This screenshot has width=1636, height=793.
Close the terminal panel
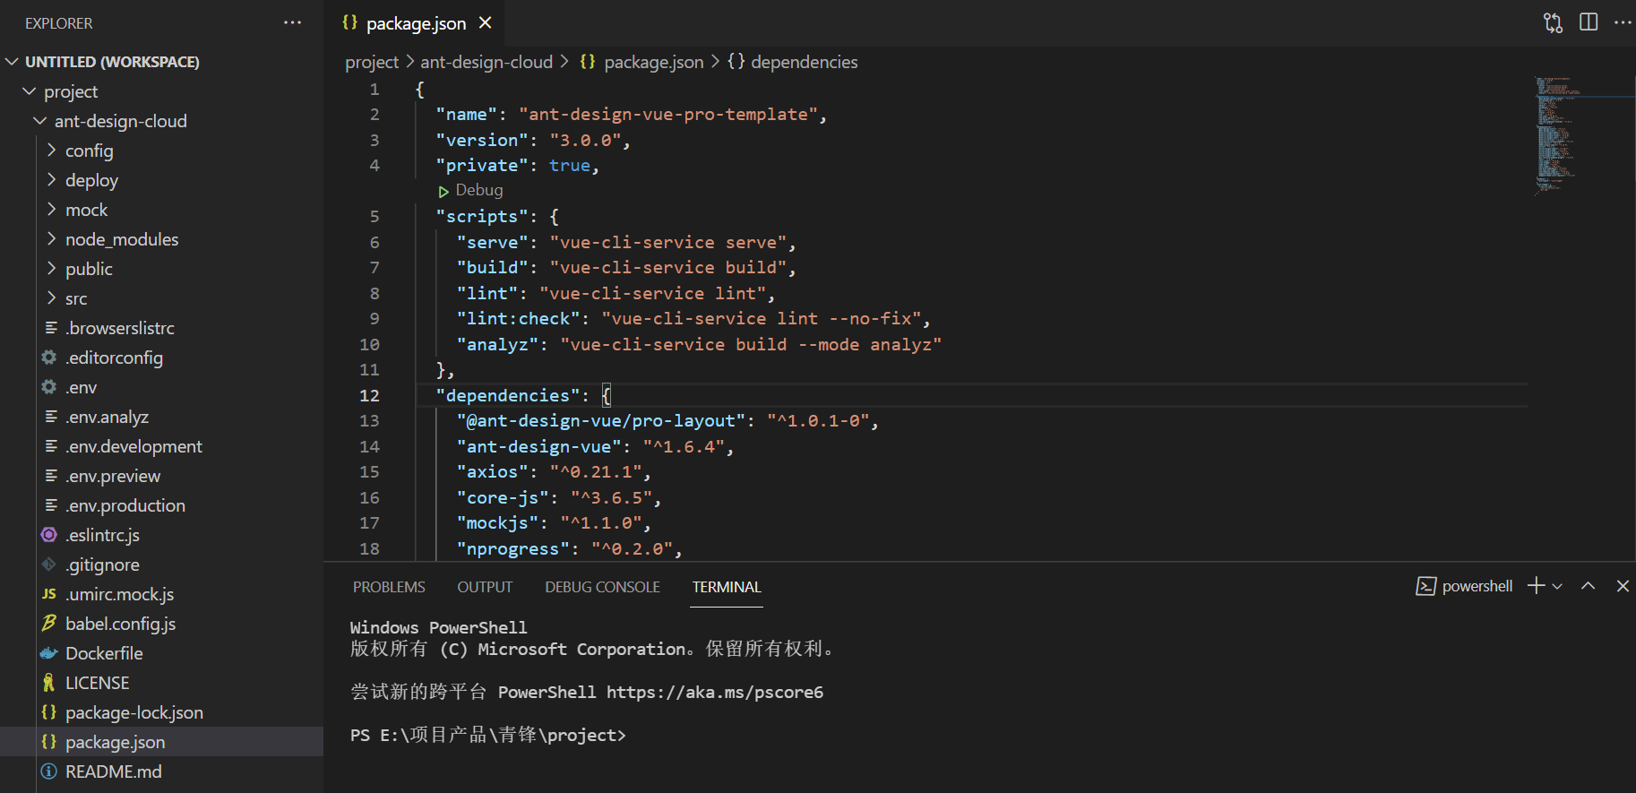tap(1623, 586)
